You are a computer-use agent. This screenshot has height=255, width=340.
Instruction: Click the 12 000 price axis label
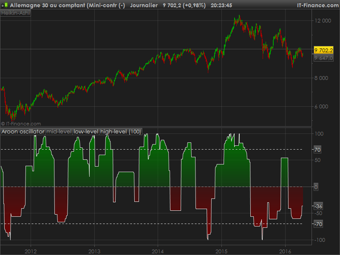pyautogui.click(x=323, y=21)
